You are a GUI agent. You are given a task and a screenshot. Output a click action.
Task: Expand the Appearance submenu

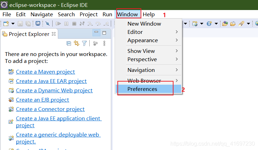coord(149,40)
